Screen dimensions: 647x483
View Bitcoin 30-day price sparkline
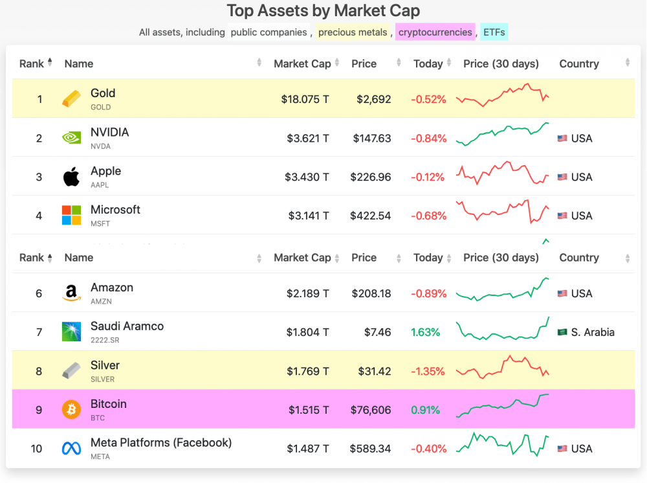tap(502, 405)
